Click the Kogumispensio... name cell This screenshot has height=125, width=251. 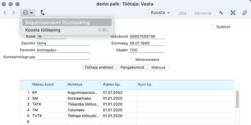pyautogui.click(x=84, y=93)
